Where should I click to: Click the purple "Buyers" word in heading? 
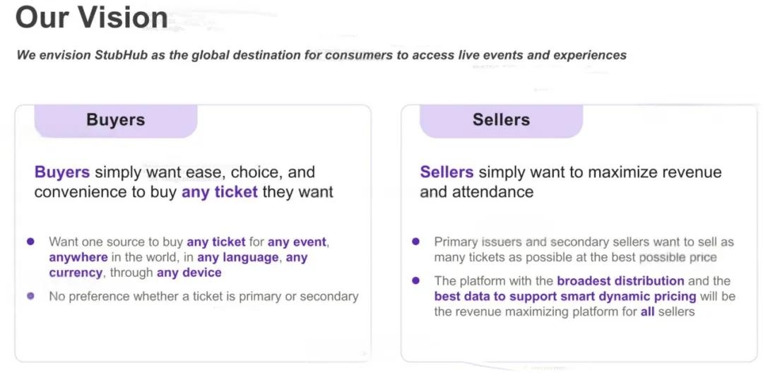[62, 172]
